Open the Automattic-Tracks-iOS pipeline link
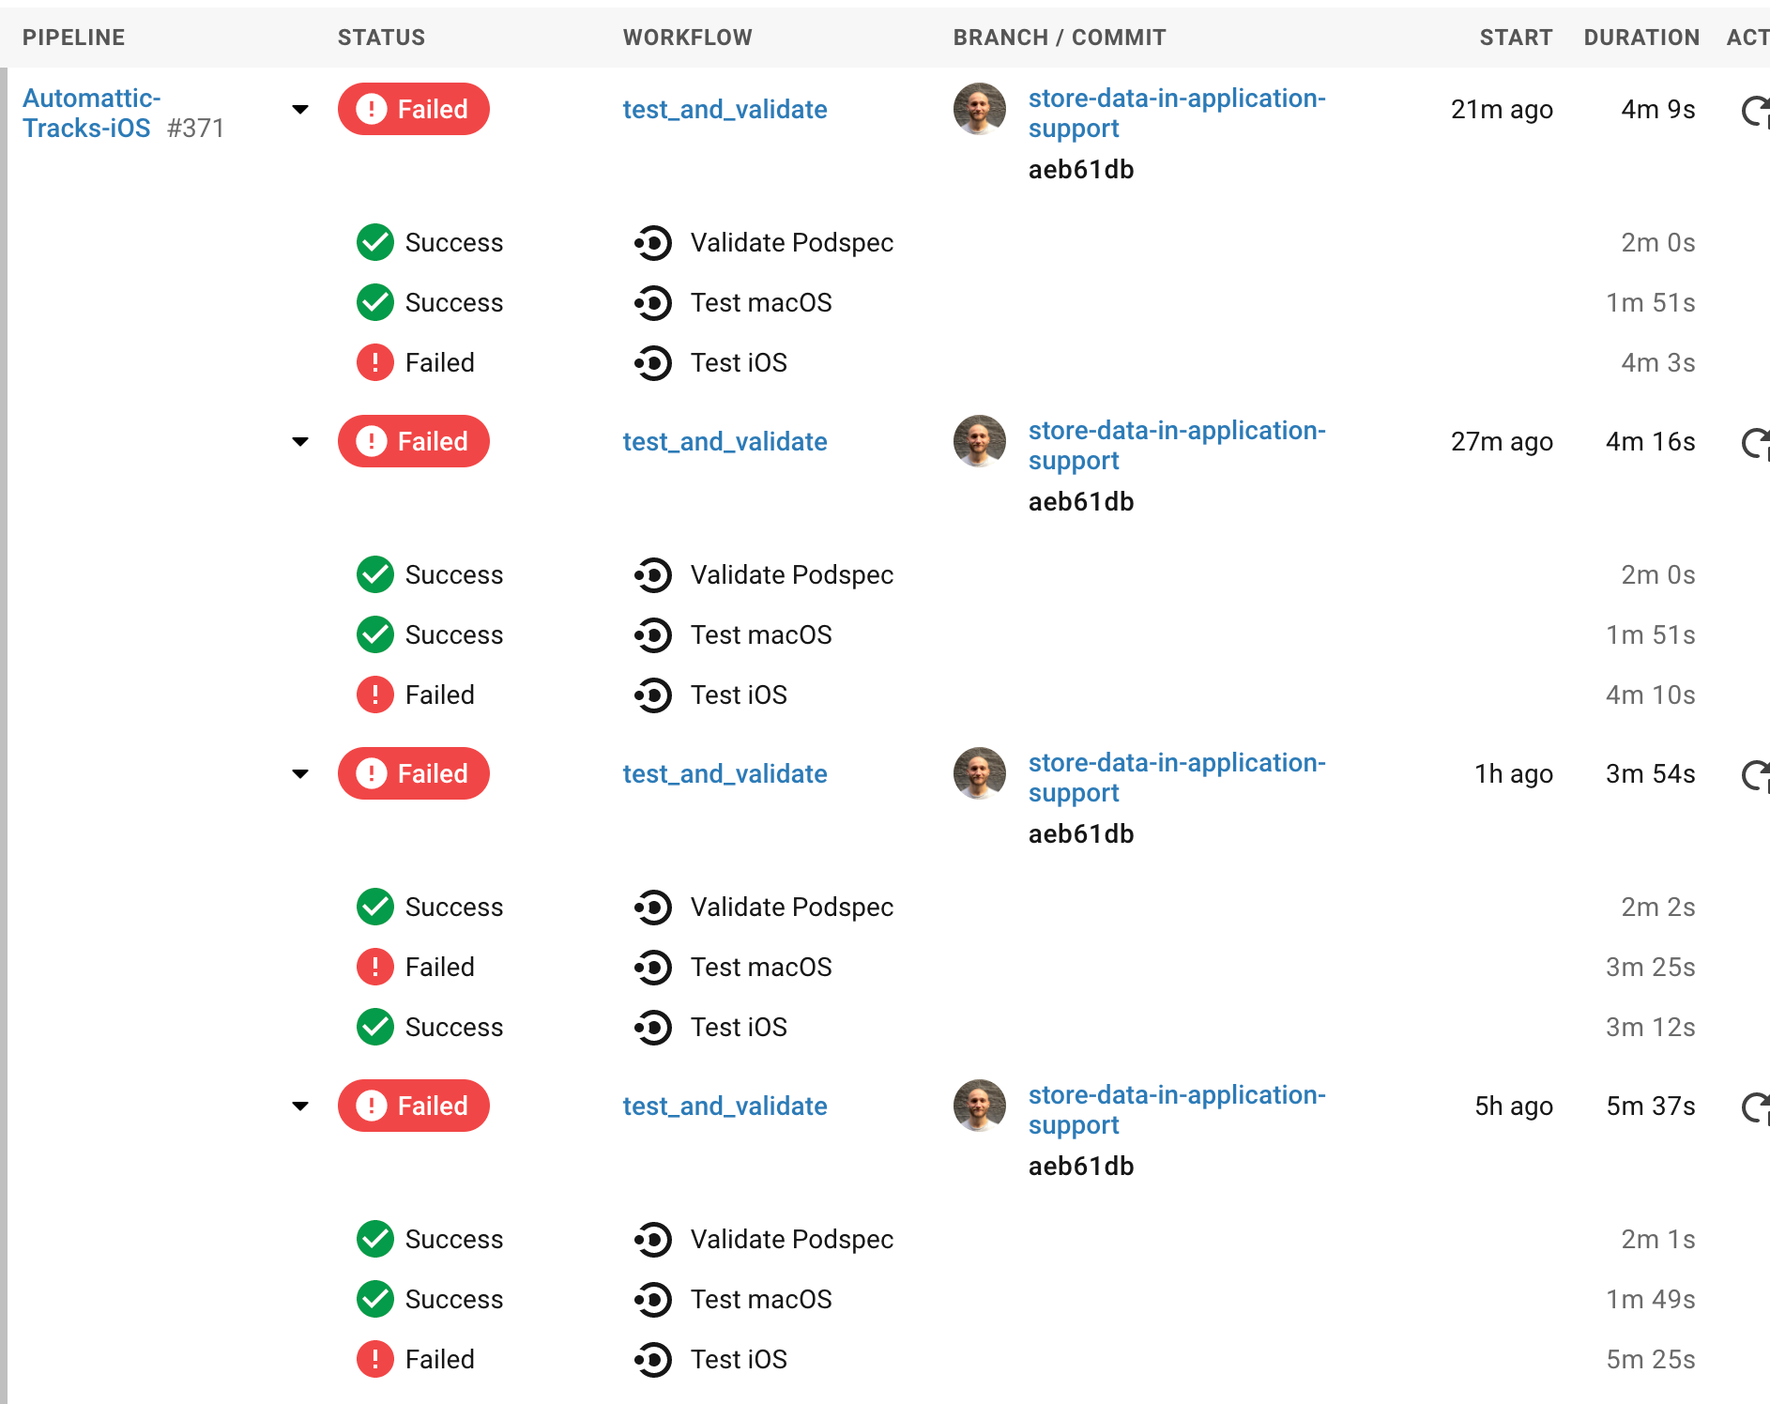Screen dimensions: 1770x1404 click(x=91, y=113)
